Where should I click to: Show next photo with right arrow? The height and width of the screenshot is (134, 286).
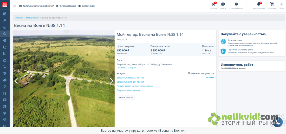click(112, 81)
